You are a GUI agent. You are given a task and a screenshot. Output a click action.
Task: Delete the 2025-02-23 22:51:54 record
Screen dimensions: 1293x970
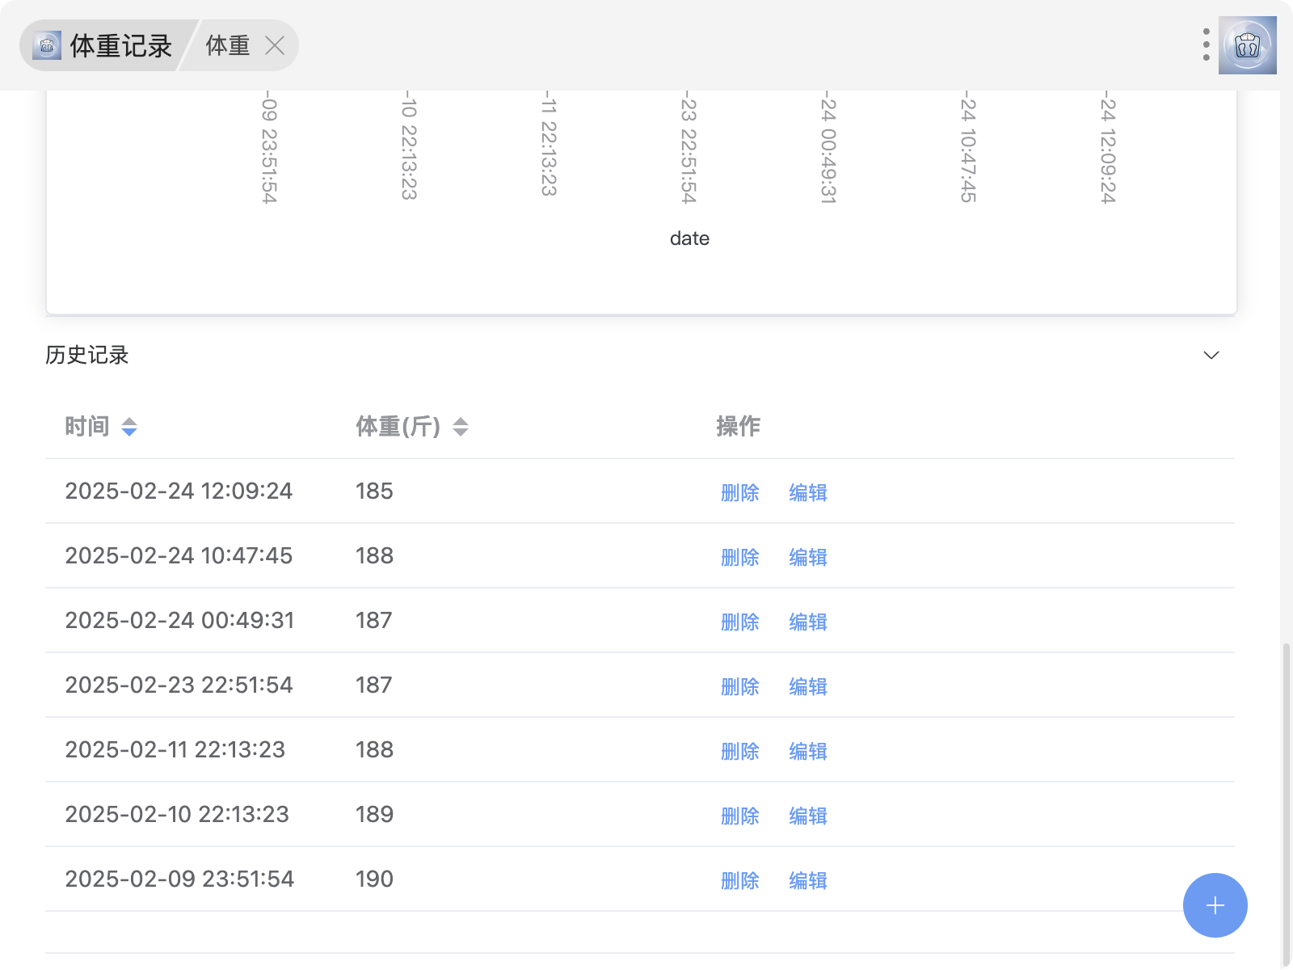pyautogui.click(x=740, y=686)
